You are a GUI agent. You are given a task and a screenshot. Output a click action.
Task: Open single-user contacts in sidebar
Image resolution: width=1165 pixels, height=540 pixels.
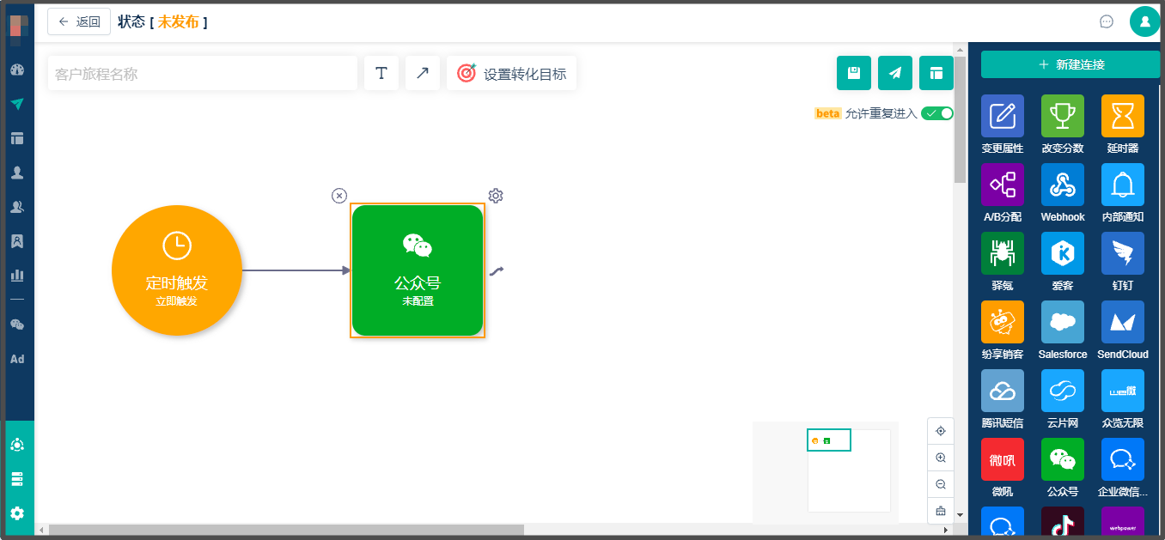(17, 173)
